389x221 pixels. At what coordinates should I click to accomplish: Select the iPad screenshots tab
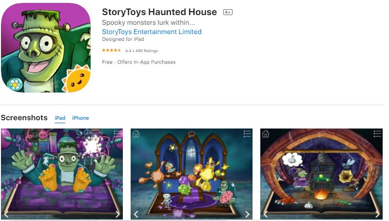[x=60, y=118]
